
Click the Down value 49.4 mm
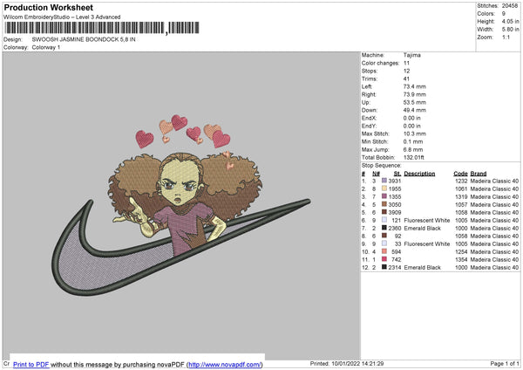point(415,110)
